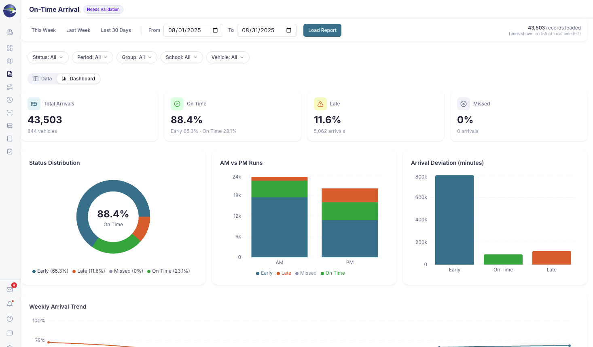Open the To date calendar picker icon
This screenshot has height=347, width=593.
(289, 30)
